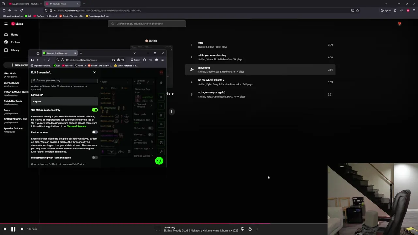Pause the current song

(x=13, y=229)
